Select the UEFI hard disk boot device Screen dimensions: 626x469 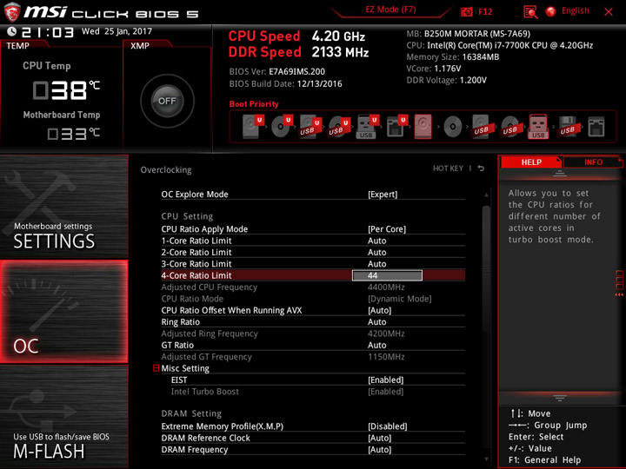point(253,127)
